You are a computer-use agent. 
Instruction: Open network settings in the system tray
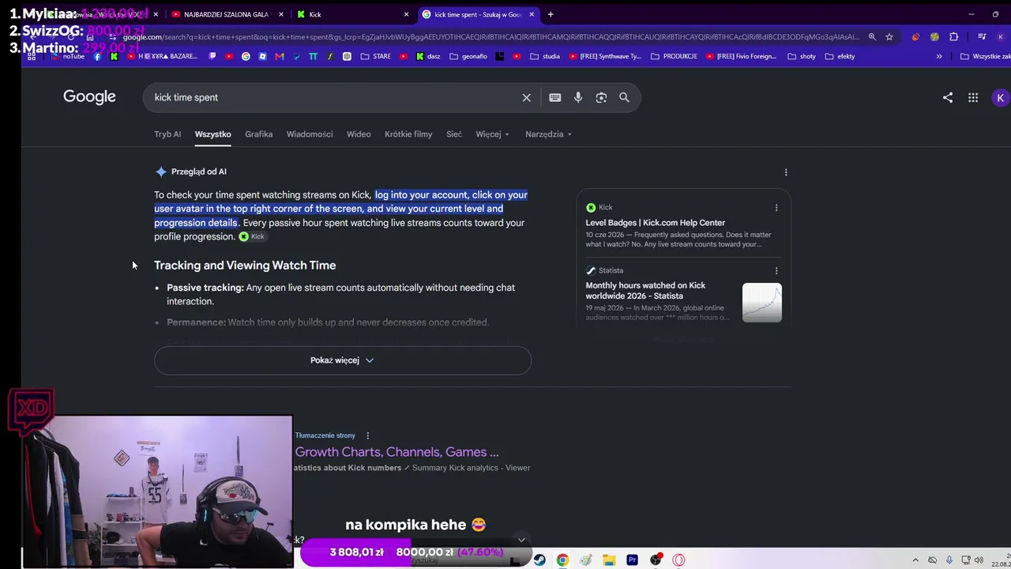[967, 560]
